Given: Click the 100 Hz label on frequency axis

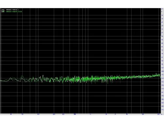Looking at the screenshot, I should (38, 114).
